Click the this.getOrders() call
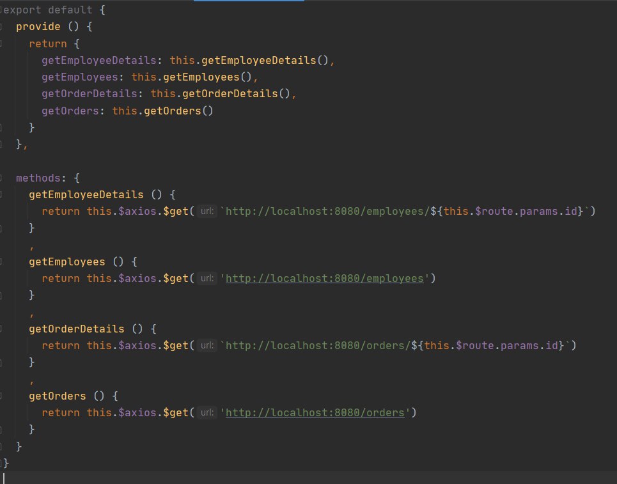Screen dimensions: 617x484 click(x=162, y=111)
